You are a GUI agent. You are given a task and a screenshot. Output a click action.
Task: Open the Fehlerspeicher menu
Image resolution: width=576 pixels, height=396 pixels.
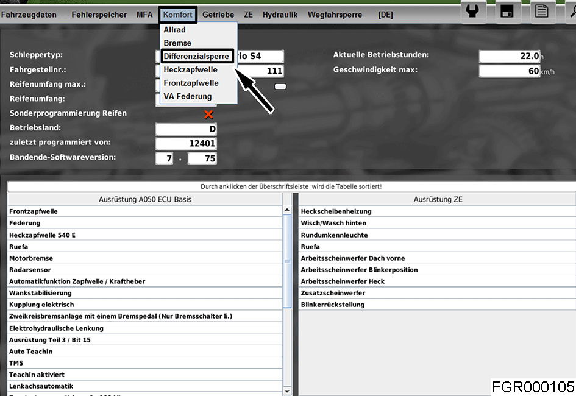(99, 15)
